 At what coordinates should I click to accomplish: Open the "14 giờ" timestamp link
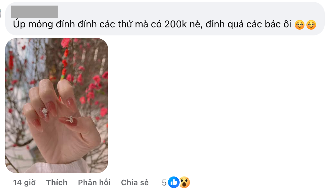(x=24, y=183)
